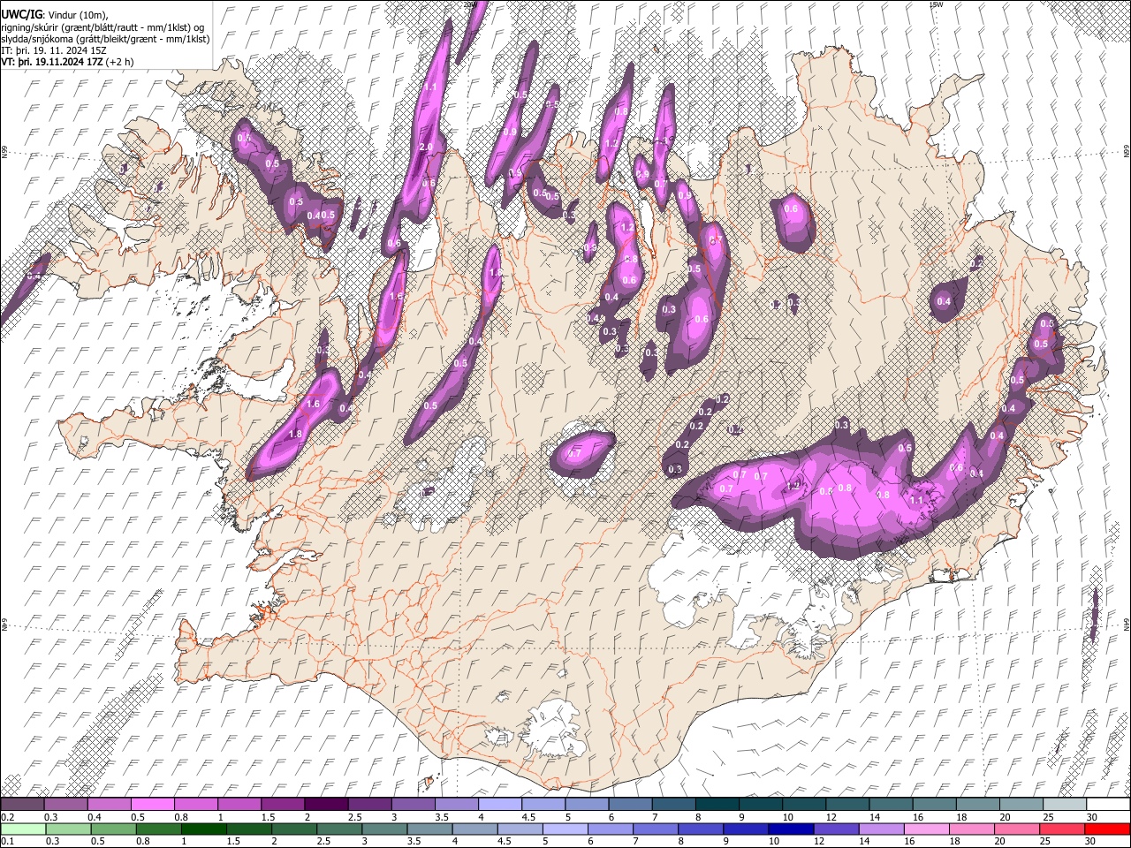The width and height of the screenshot is (1131, 848).
Task: Click the 0.1 label under the rain scale
Action: 8,841
